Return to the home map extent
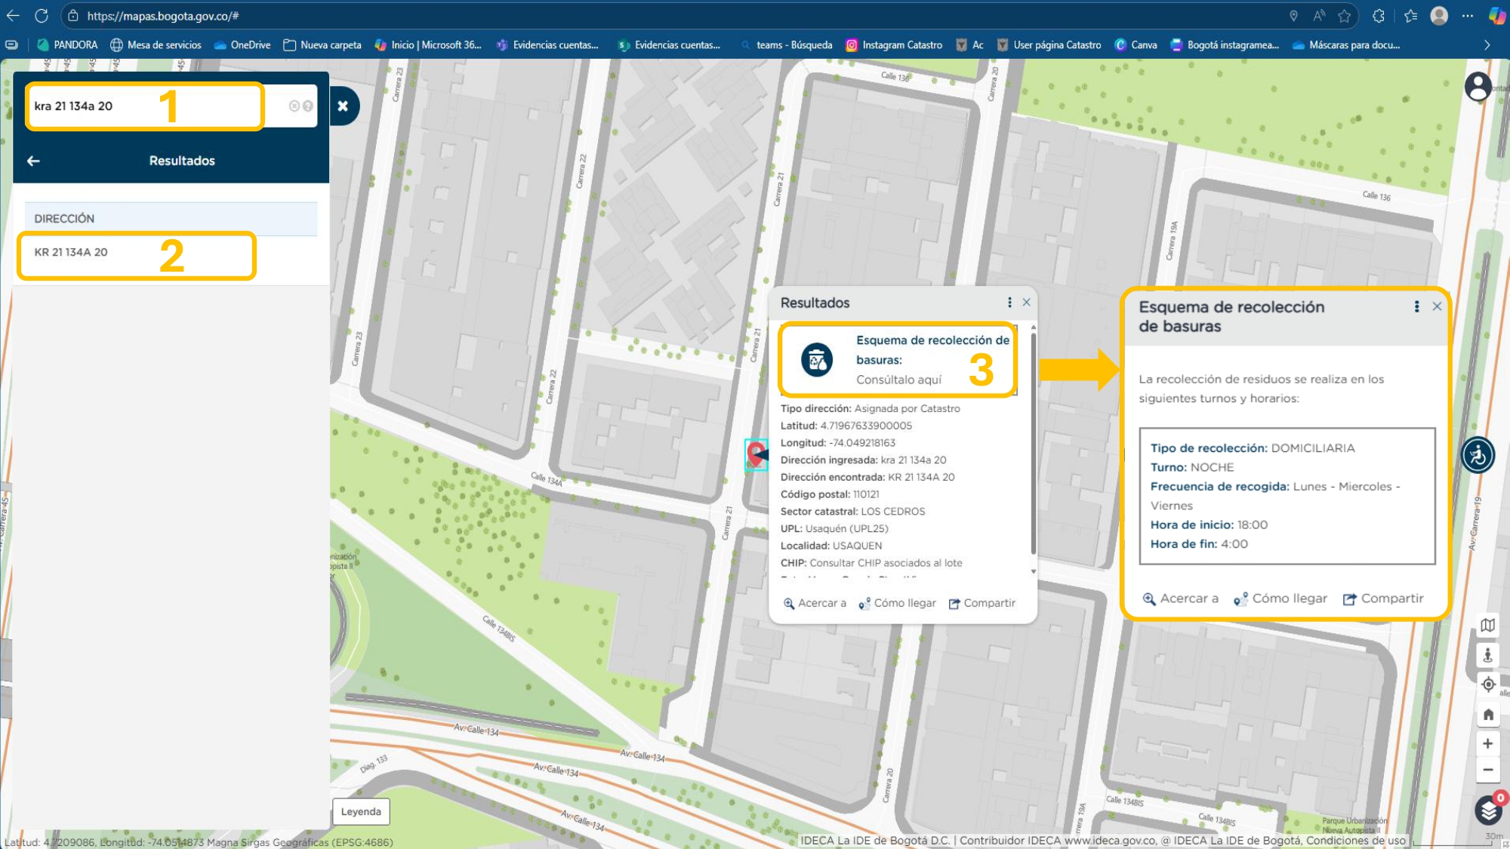1510x849 pixels. pos(1487,714)
